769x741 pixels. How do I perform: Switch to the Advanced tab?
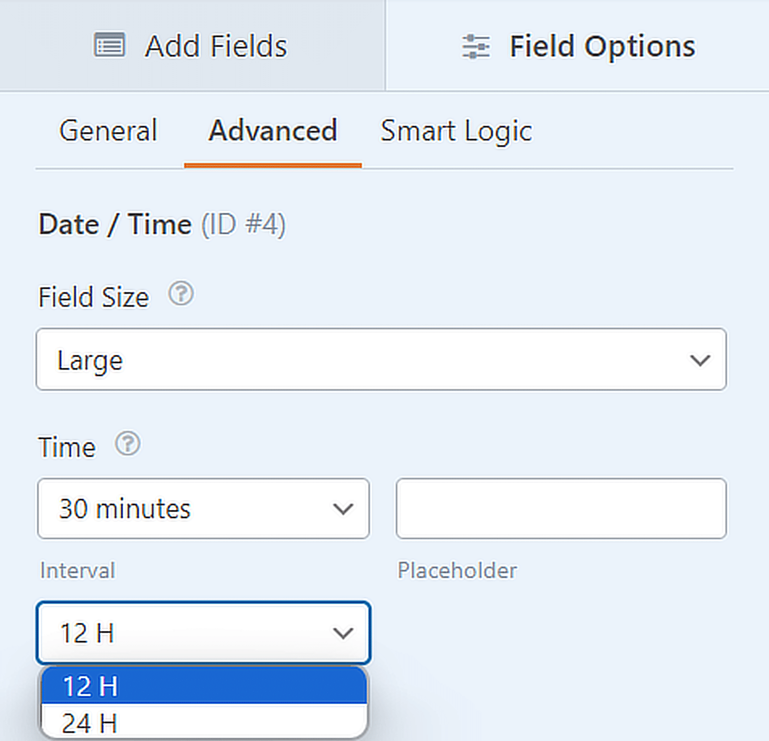click(x=273, y=131)
